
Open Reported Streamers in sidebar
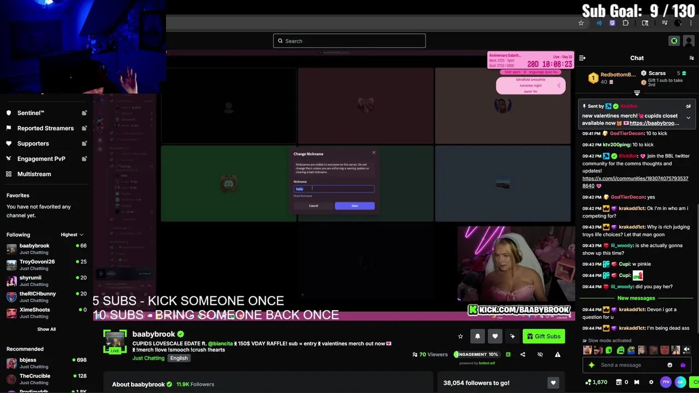click(x=45, y=128)
